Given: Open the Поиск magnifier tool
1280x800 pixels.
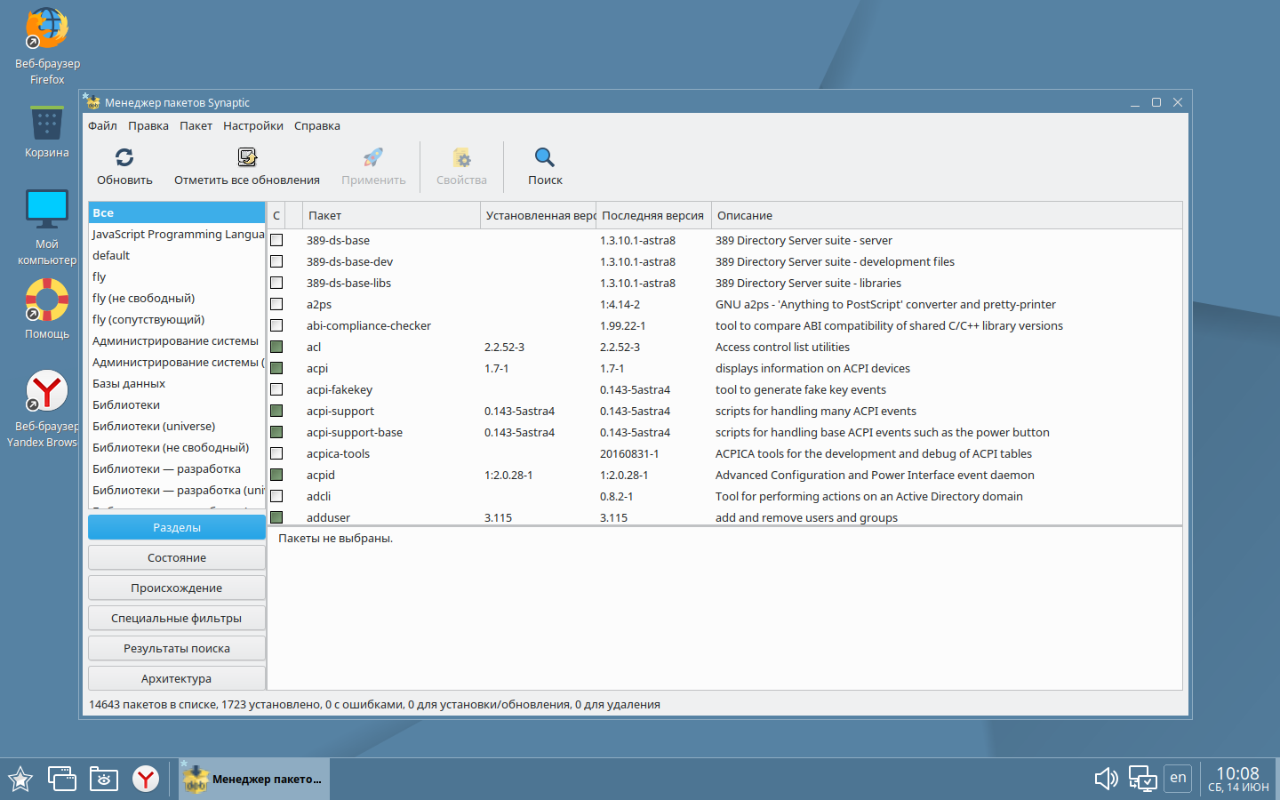Looking at the screenshot, I should [x=545, y=157].
